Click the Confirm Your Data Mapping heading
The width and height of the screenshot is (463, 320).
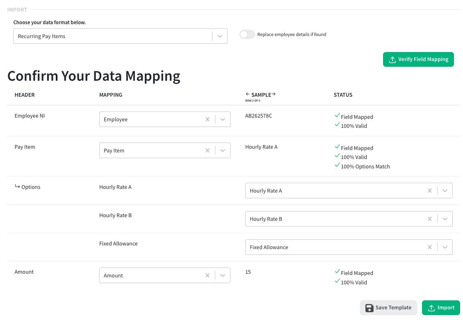94,76
